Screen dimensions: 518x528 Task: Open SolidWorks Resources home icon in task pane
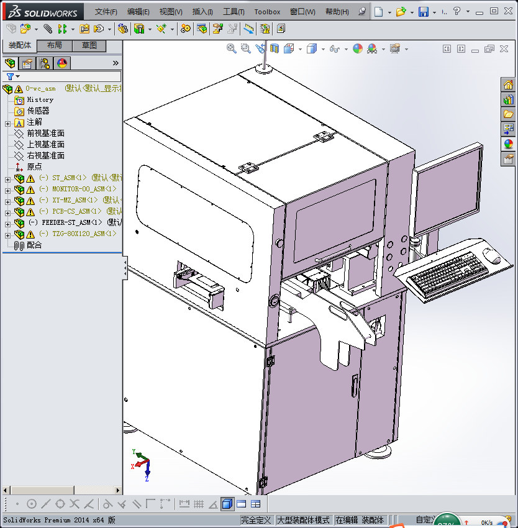508,84
